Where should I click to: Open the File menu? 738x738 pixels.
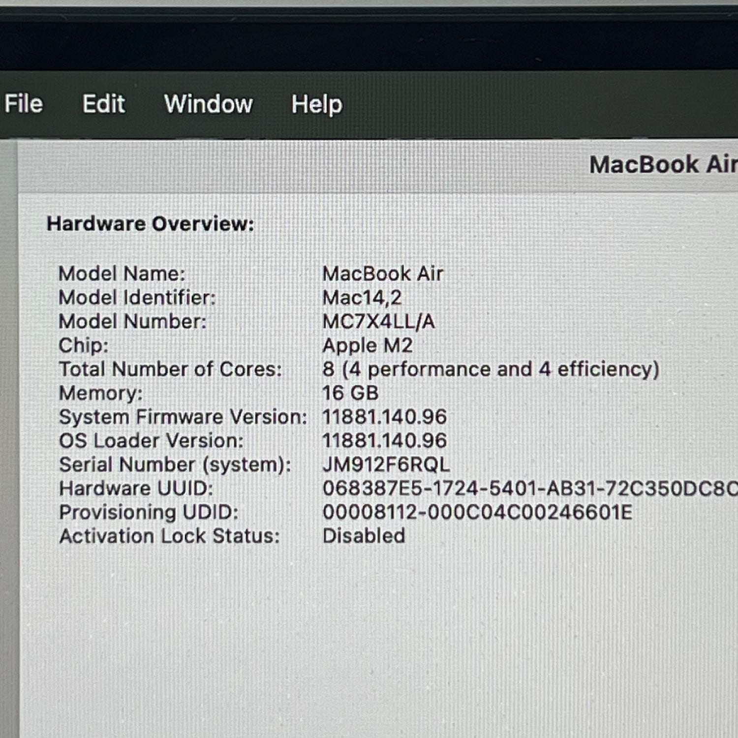coord(24,104)
